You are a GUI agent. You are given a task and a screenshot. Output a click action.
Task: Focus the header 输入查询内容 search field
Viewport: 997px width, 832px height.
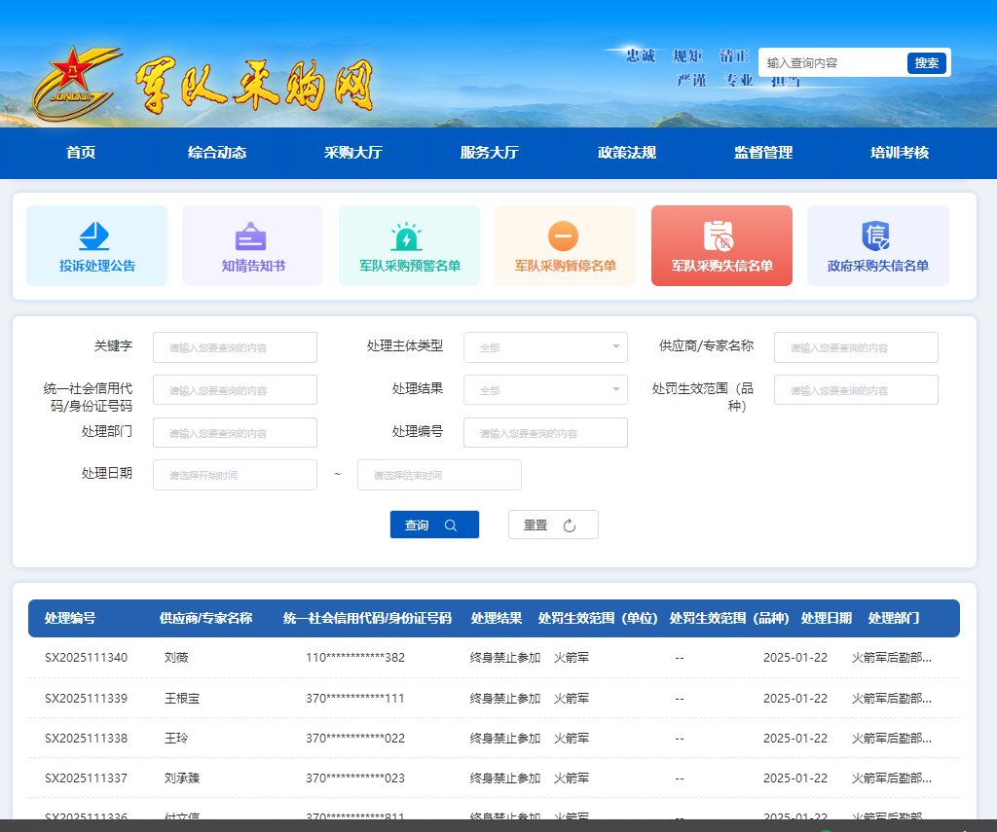833,63
